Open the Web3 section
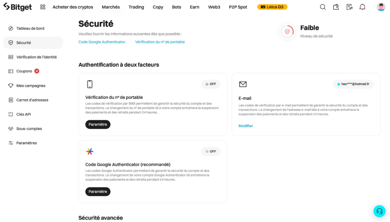390x222 pixels. (214, 6)
